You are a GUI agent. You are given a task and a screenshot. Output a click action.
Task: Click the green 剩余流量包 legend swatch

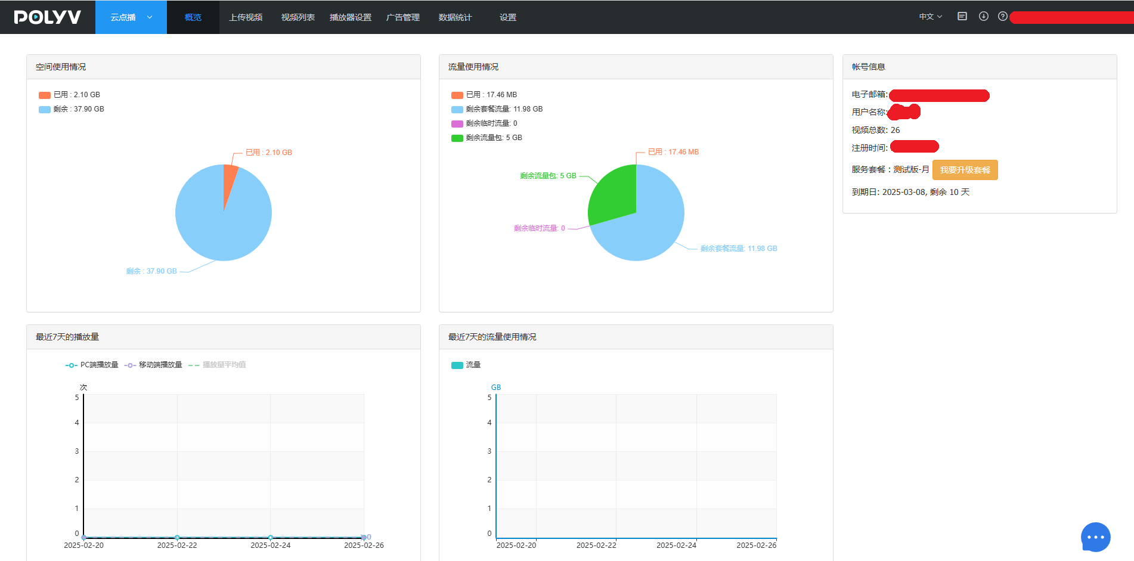[x=457, y=138]
